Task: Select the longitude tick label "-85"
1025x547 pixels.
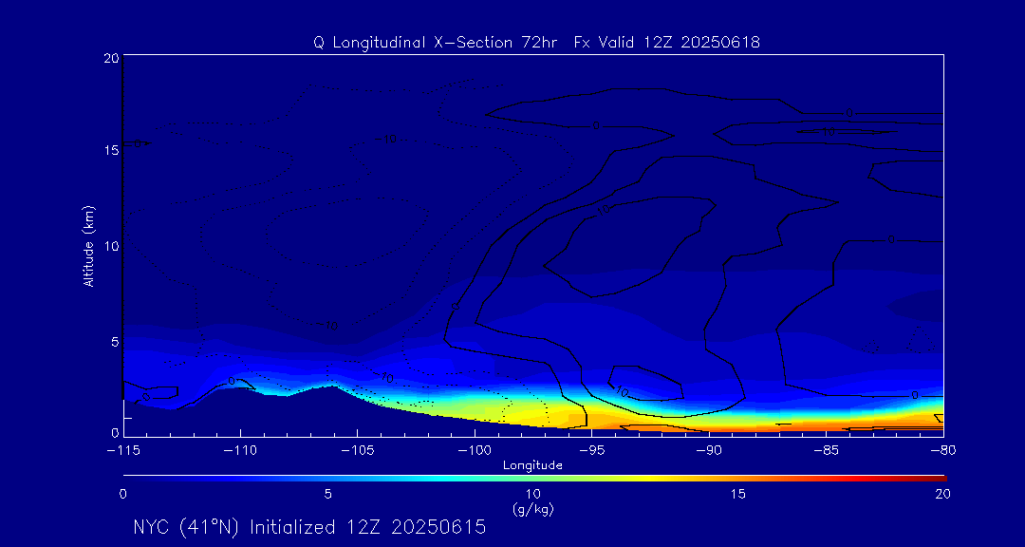Action: tap(827, 450)
